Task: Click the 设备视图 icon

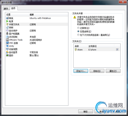Action: coord(7,49)
